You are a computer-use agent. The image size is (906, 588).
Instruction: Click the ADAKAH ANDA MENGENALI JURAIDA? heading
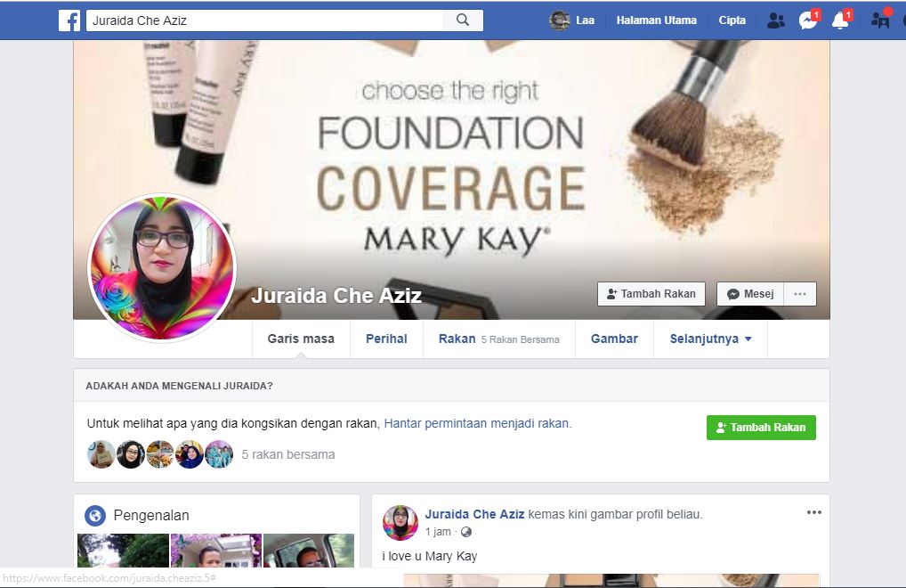pos(179,386)
